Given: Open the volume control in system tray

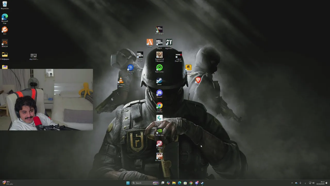Looking at the screenshot, I should (313, 183).
